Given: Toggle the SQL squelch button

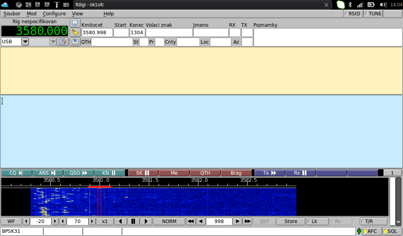Looking at the screenshot, I should point(390,231).
